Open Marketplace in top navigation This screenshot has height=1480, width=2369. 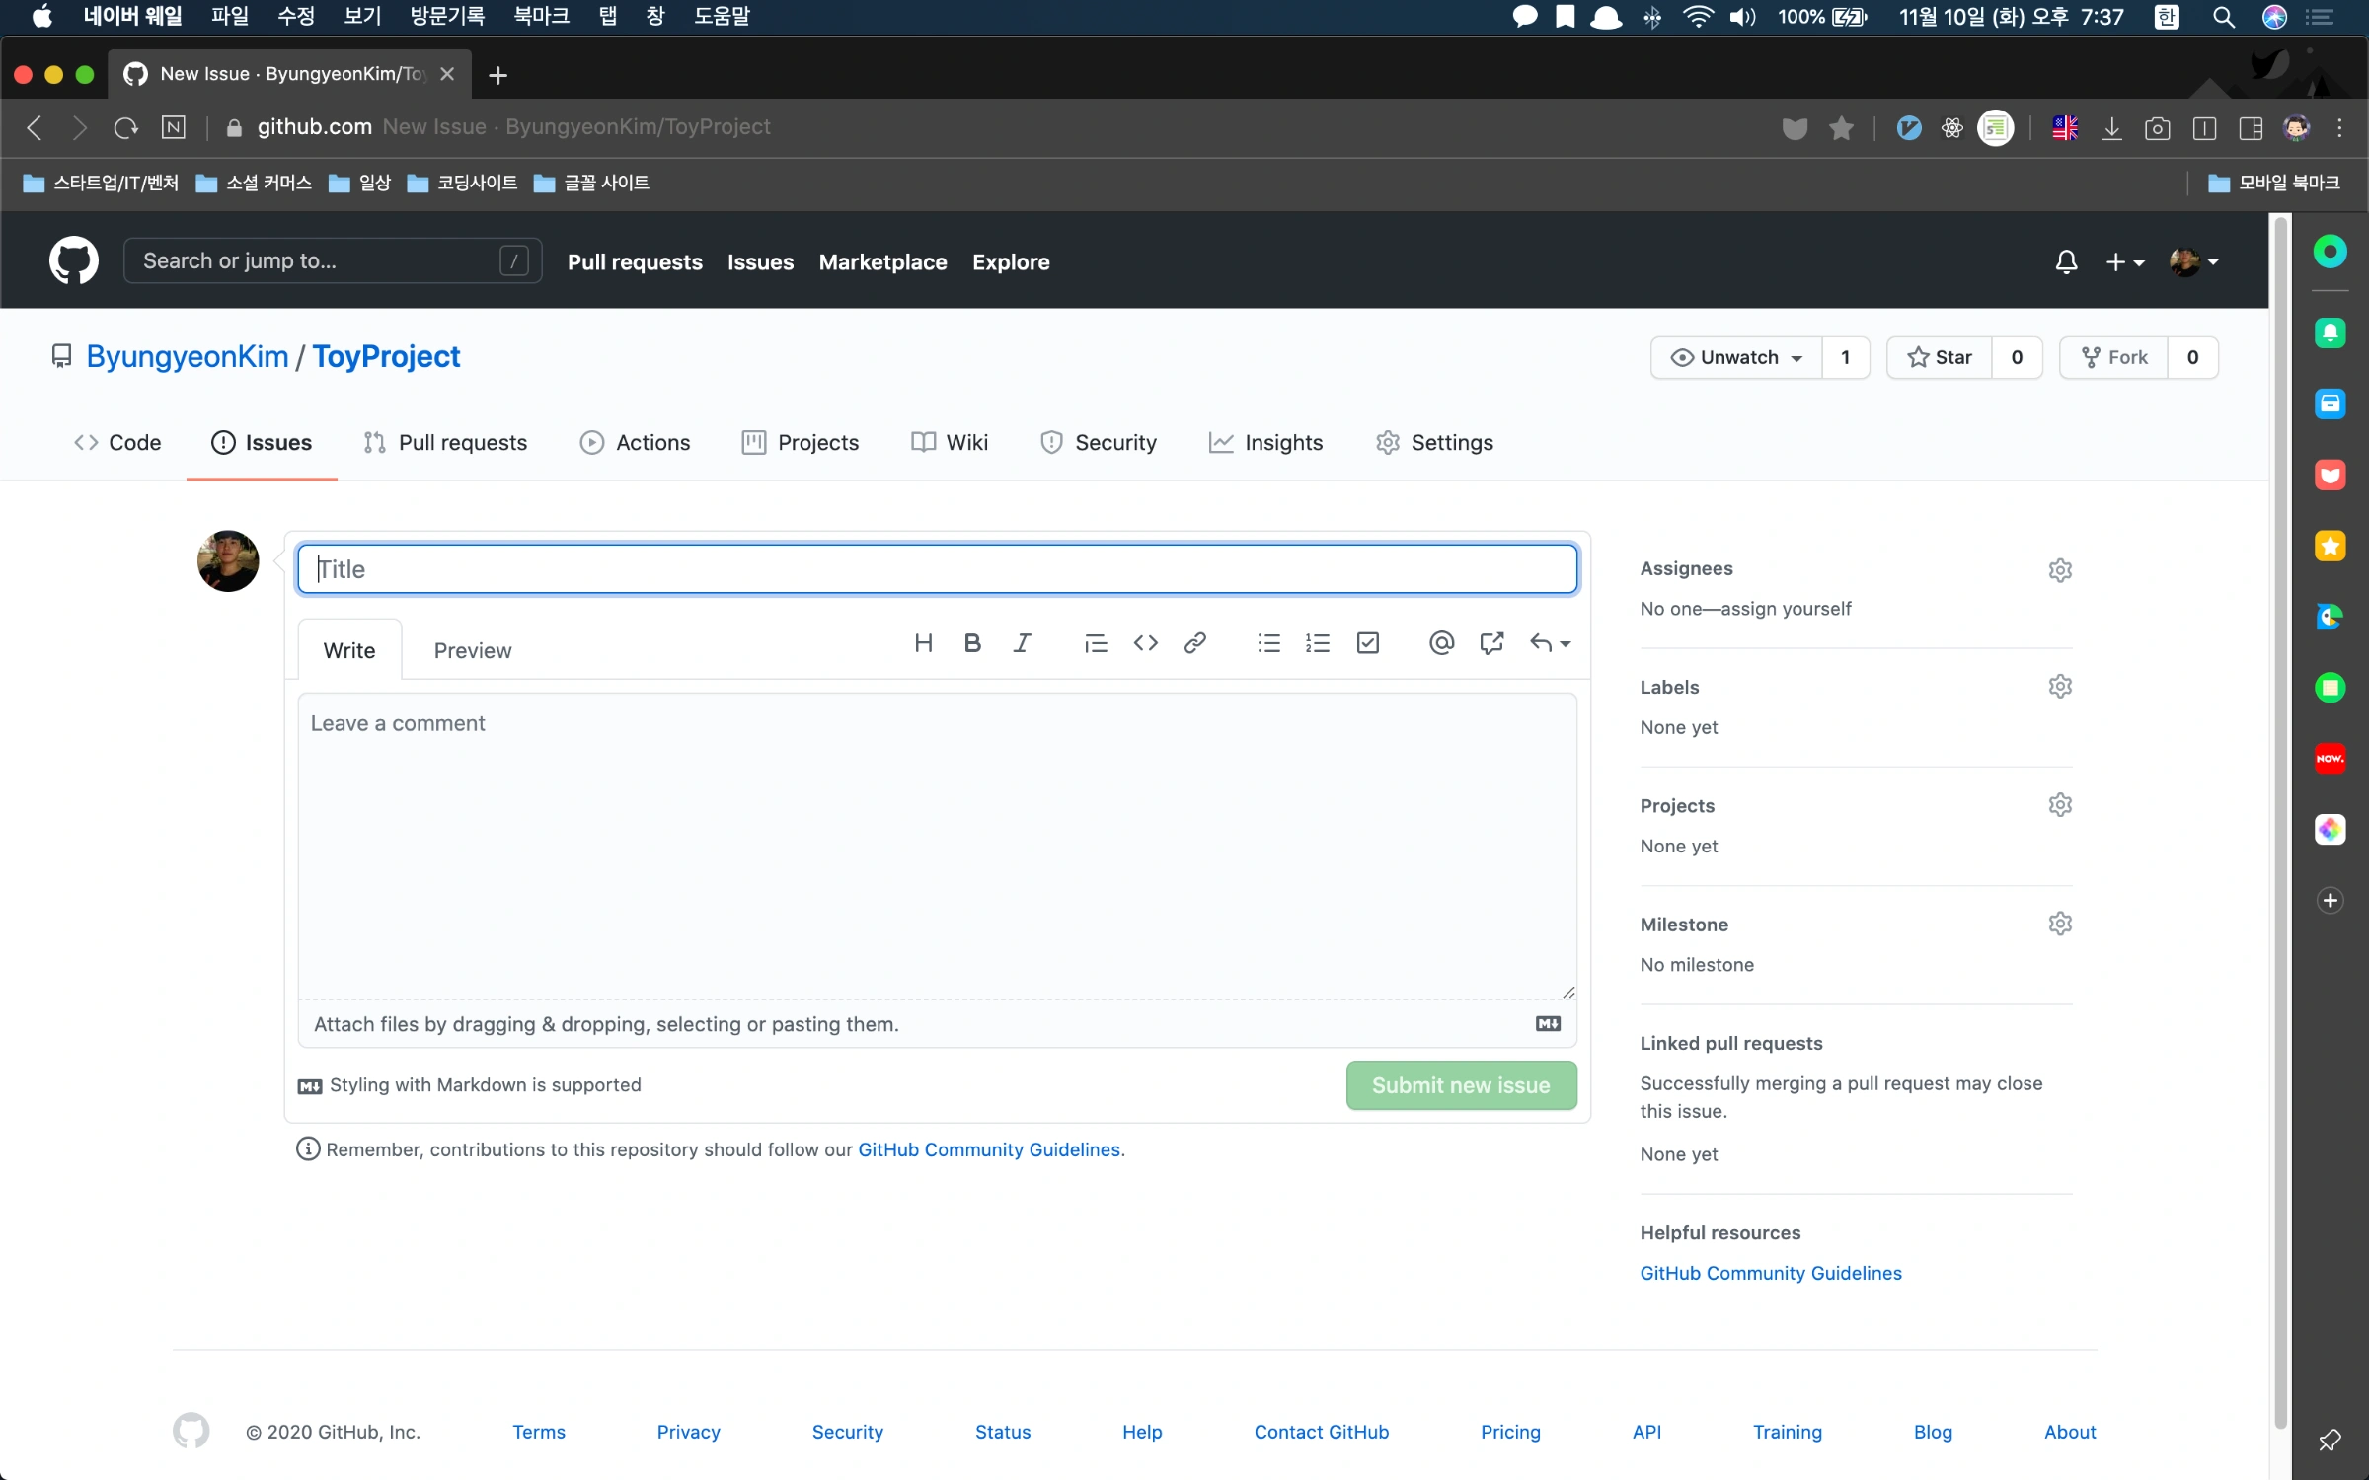(x=882, y=261)
